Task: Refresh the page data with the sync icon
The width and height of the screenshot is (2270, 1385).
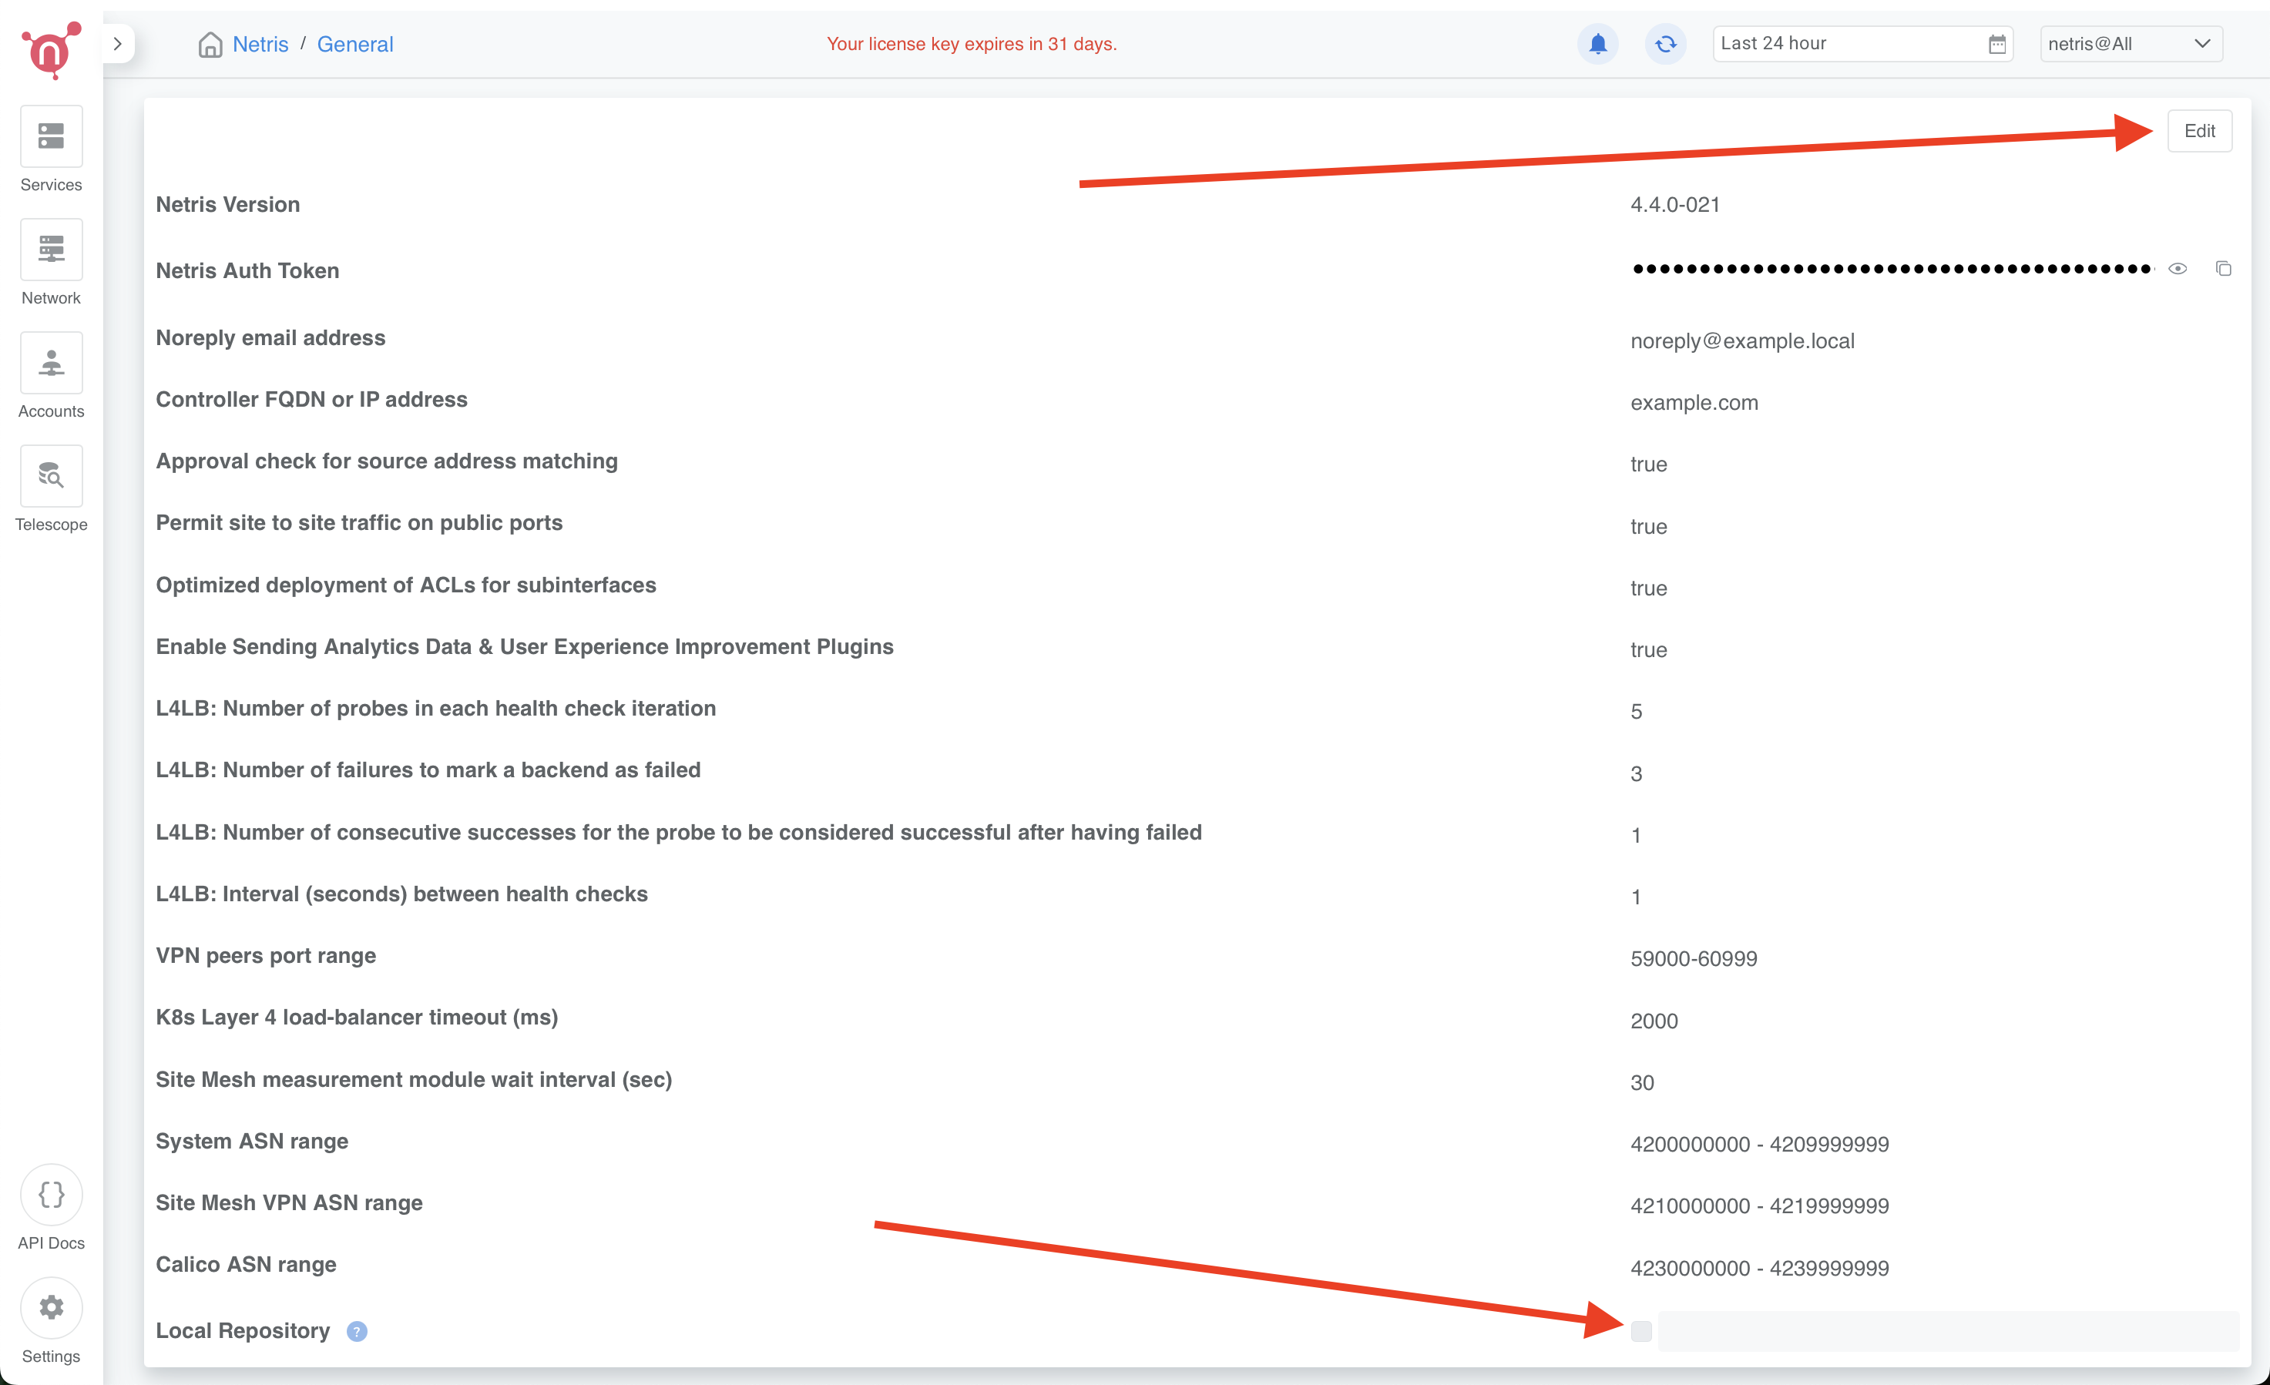Action: pos(1664,43)
